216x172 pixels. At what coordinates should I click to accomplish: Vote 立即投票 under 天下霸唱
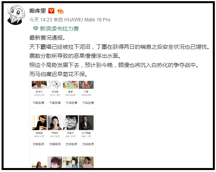tap(88, 144)
